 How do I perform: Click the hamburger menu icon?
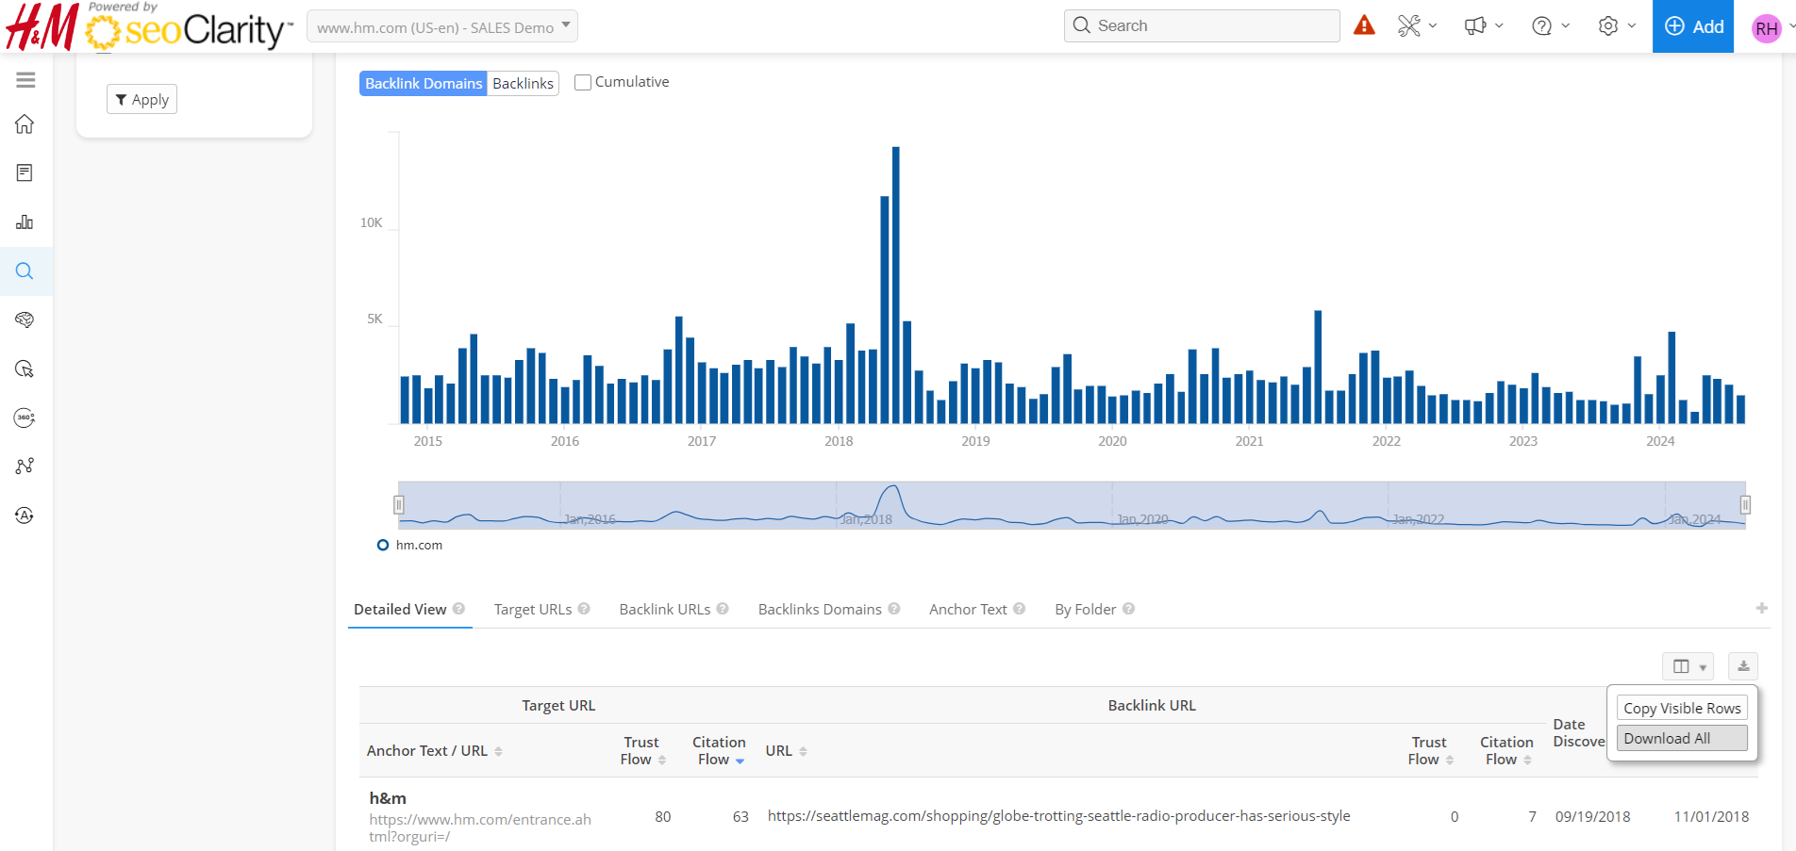tap(25, 80)
